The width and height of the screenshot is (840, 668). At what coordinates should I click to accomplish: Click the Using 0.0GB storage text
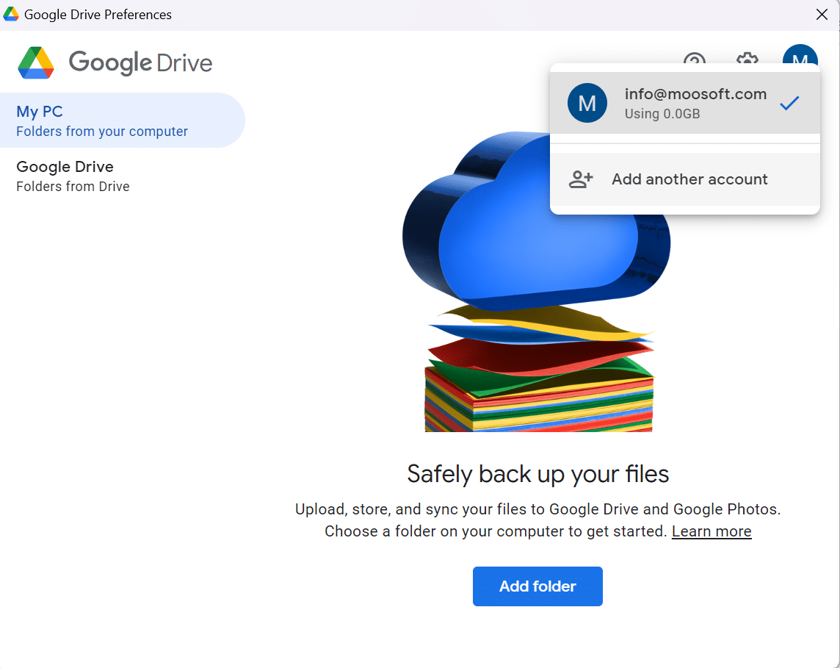click(x=662, y=114)
